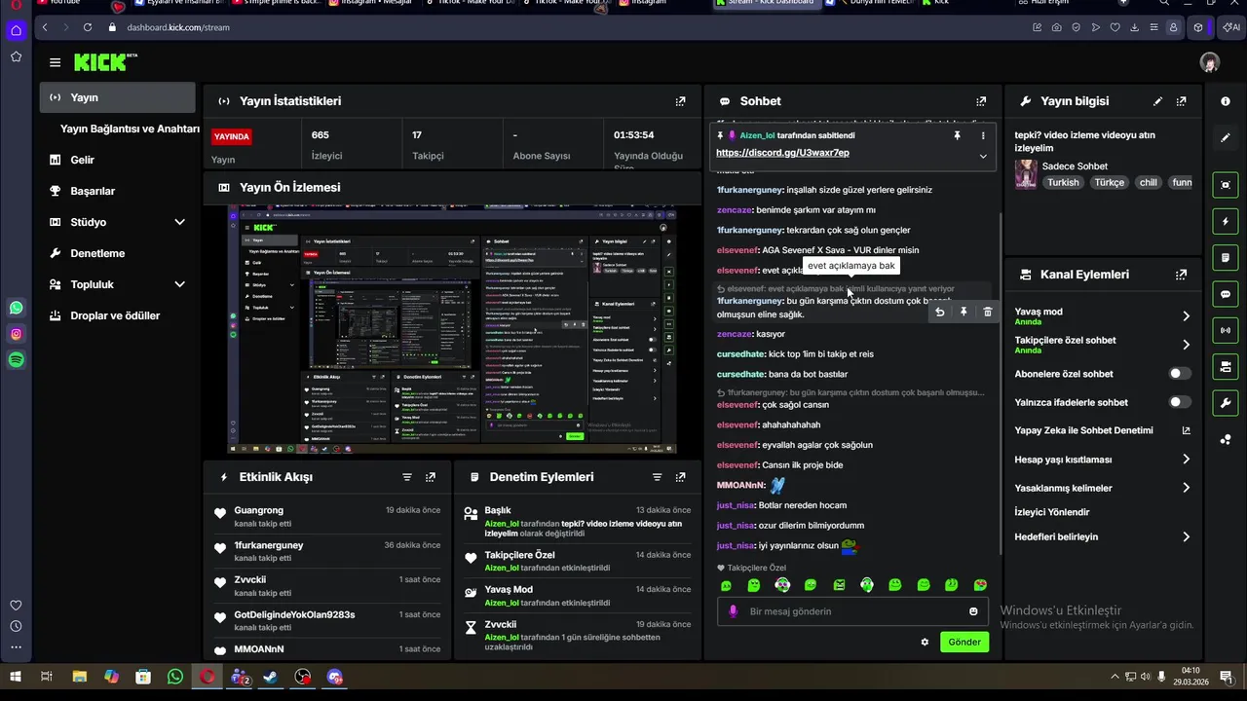Click the Gönder send button
Viewport: 1247px width, 701px height.
tap(964, 642)
